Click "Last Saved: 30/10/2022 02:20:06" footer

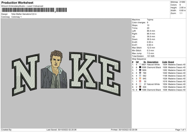point(61,130)
